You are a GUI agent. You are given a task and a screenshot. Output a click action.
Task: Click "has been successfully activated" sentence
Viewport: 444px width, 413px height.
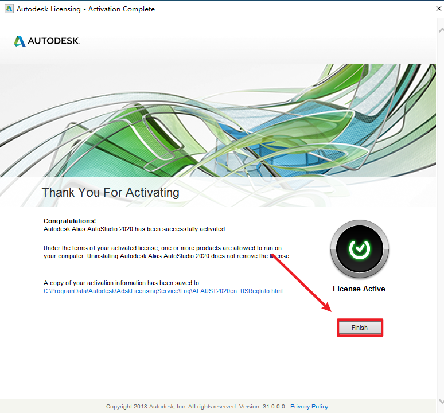point(135,229)
